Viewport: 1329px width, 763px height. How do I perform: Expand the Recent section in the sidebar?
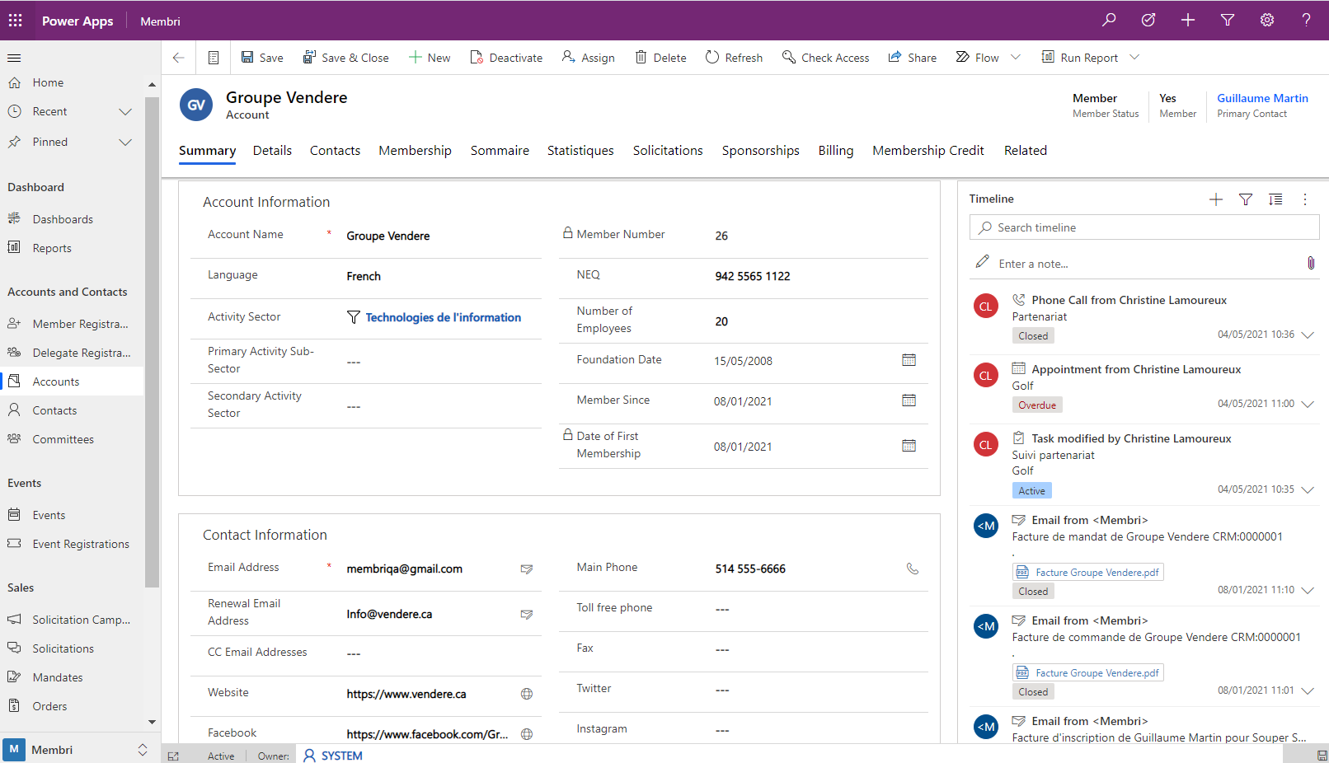(x=125, y=111)
